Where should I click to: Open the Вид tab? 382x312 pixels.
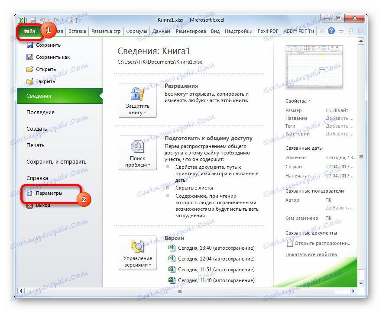click(x=215, y=31)
